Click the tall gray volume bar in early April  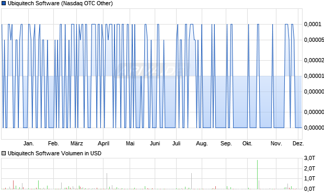(x=107, y=181)
